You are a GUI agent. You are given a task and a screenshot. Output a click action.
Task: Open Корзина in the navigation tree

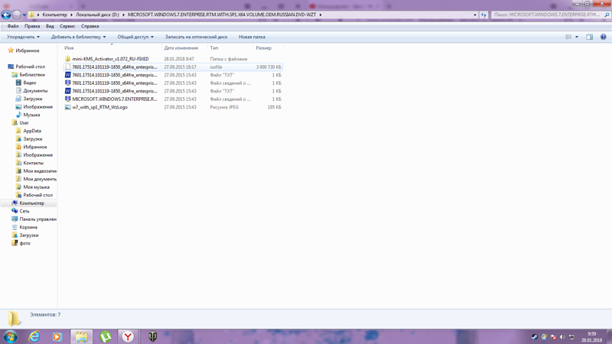[28, 227]
